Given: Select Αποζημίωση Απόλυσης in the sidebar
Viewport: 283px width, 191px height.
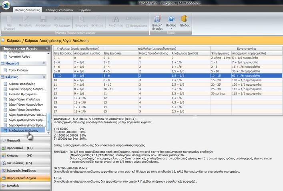Looking at the screenshot, I should (x=23, y=130).
